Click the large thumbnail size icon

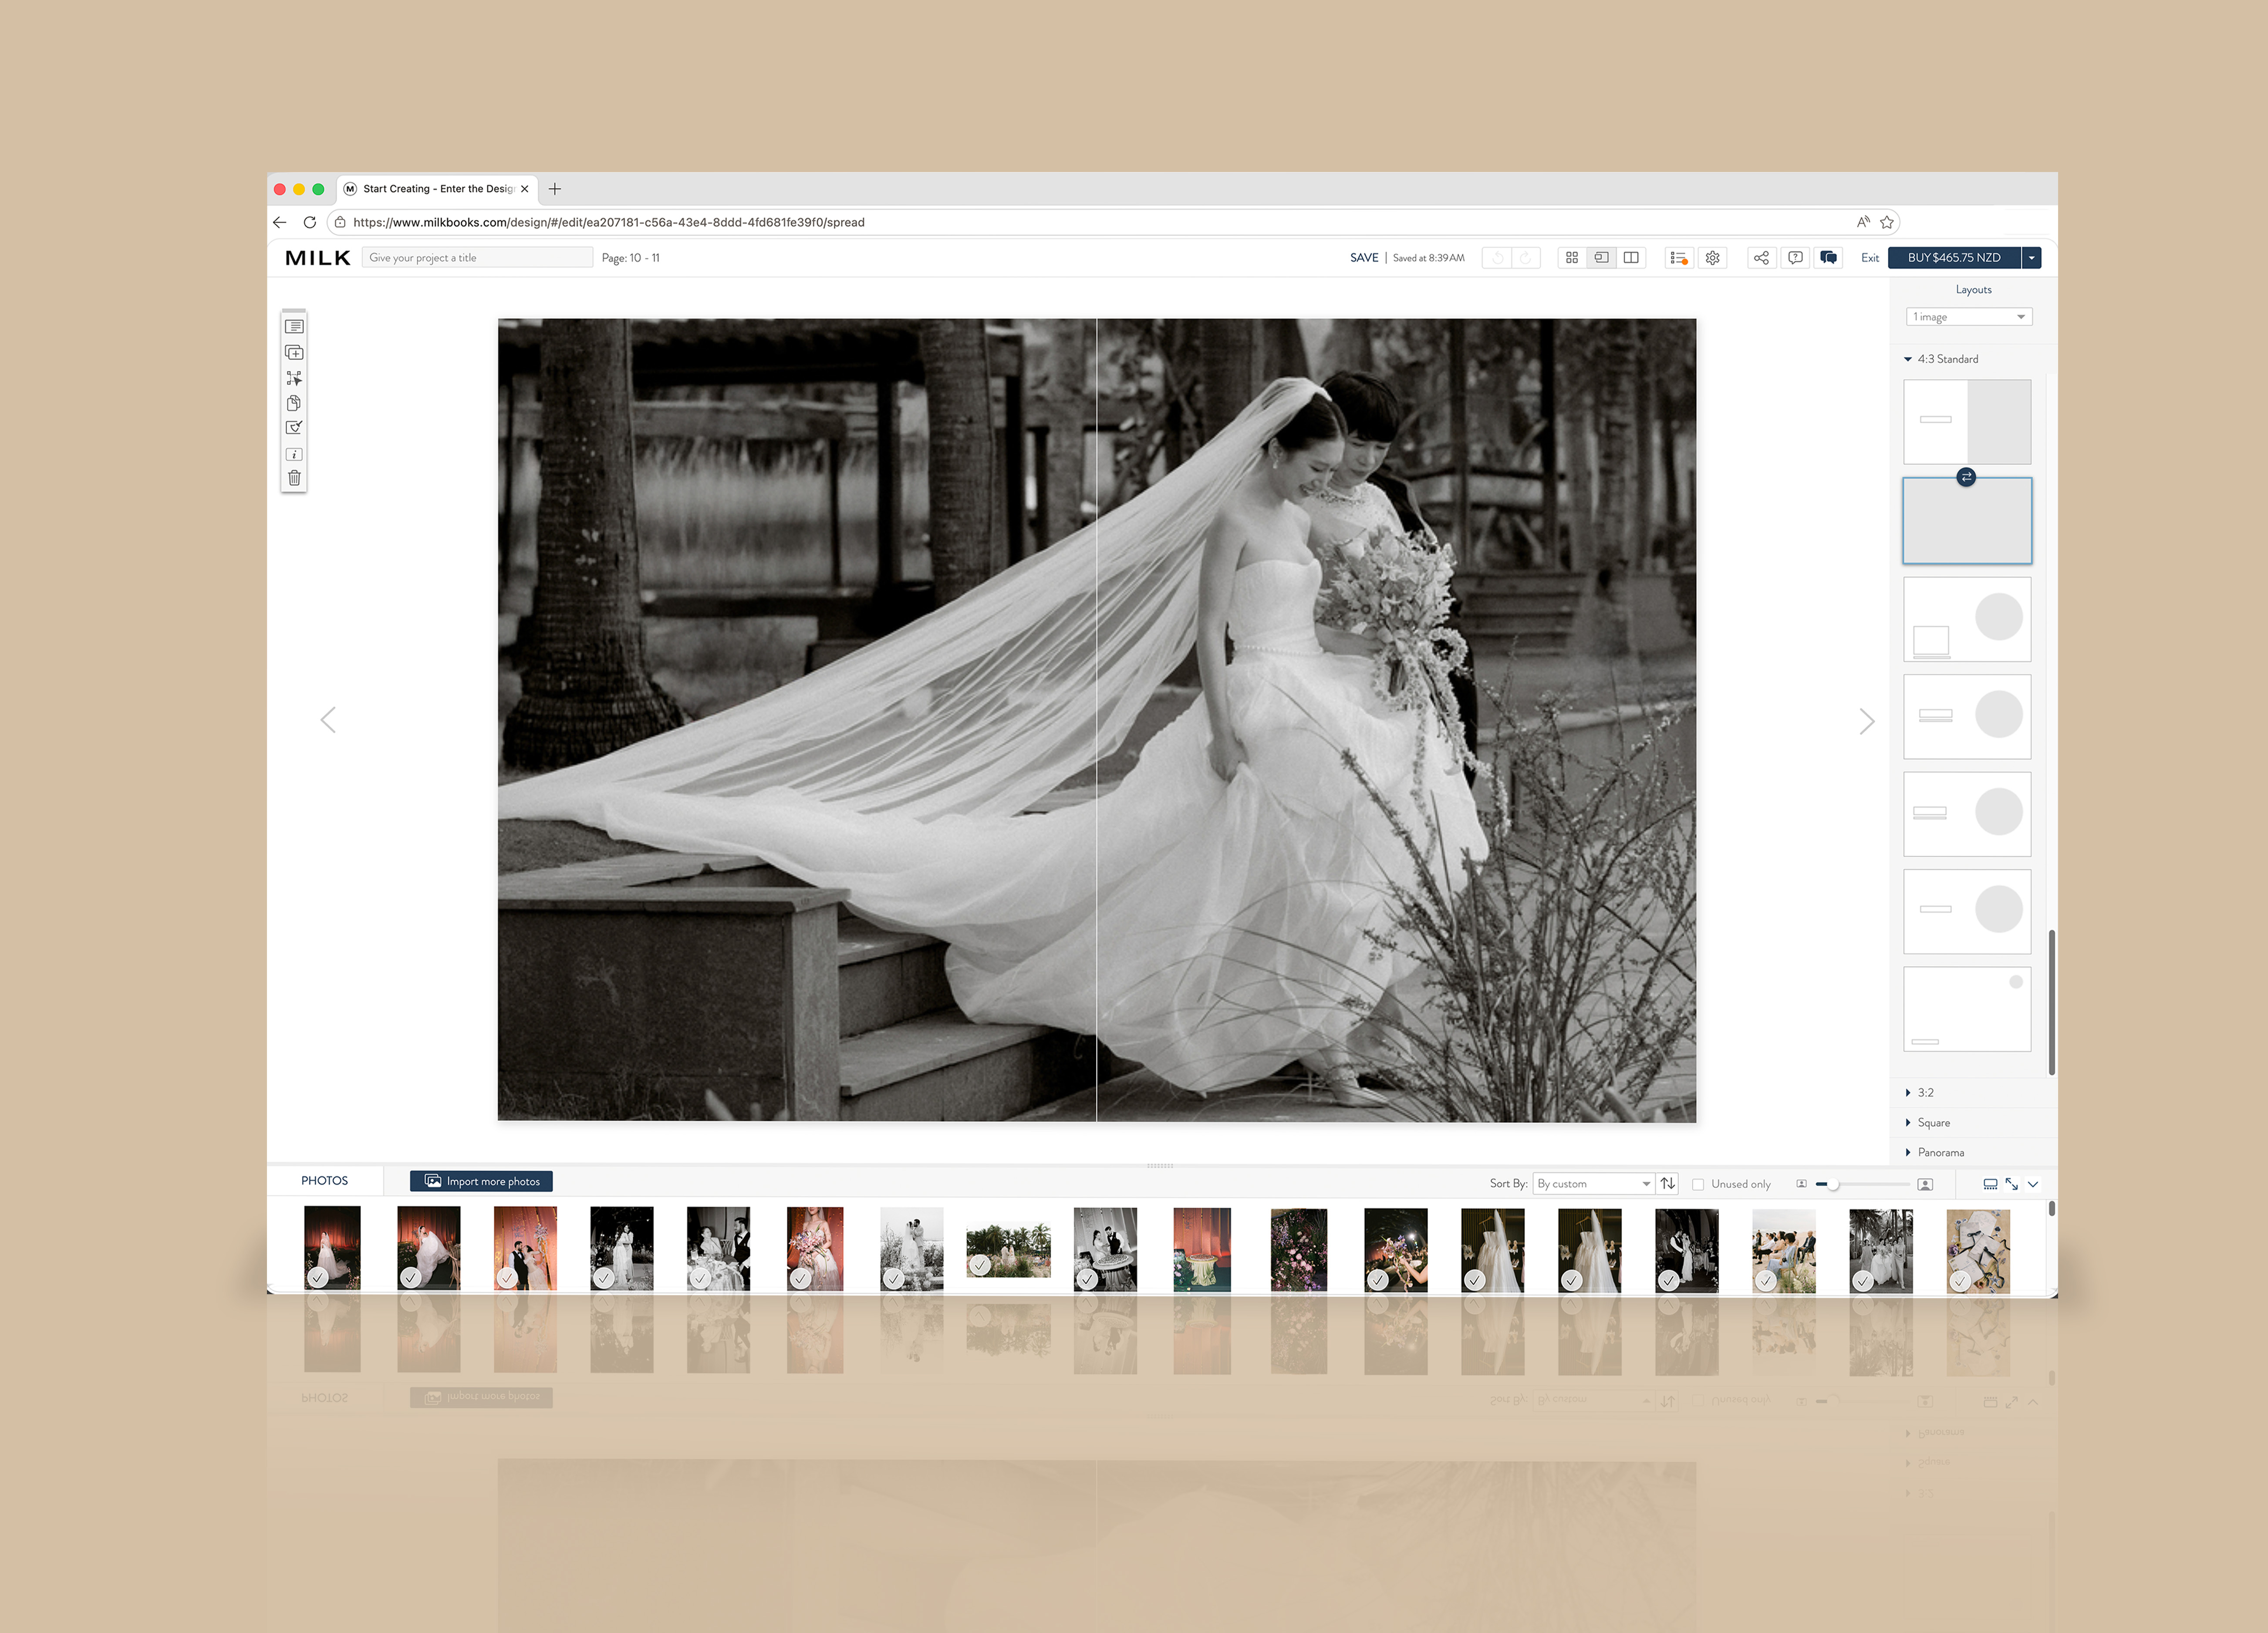1925,1184
